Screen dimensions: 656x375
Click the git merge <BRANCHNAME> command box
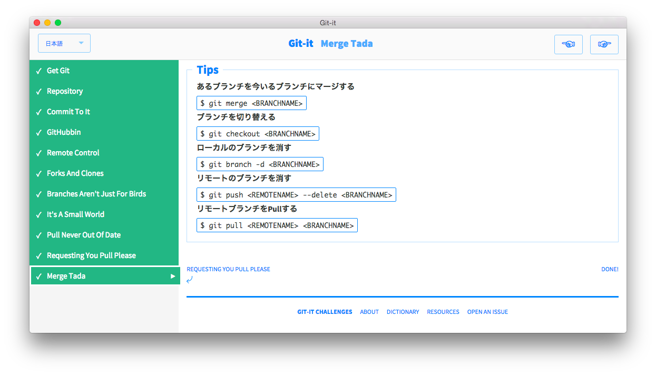(x=251, y=103)
